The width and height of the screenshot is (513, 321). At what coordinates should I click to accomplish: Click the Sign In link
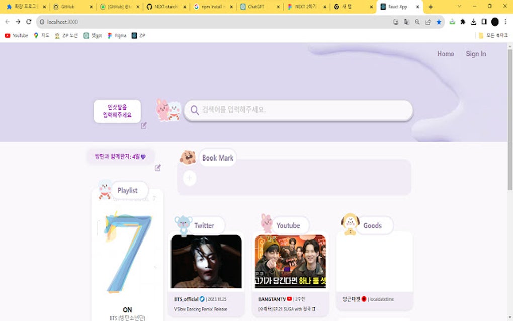[x=475, y=54]
